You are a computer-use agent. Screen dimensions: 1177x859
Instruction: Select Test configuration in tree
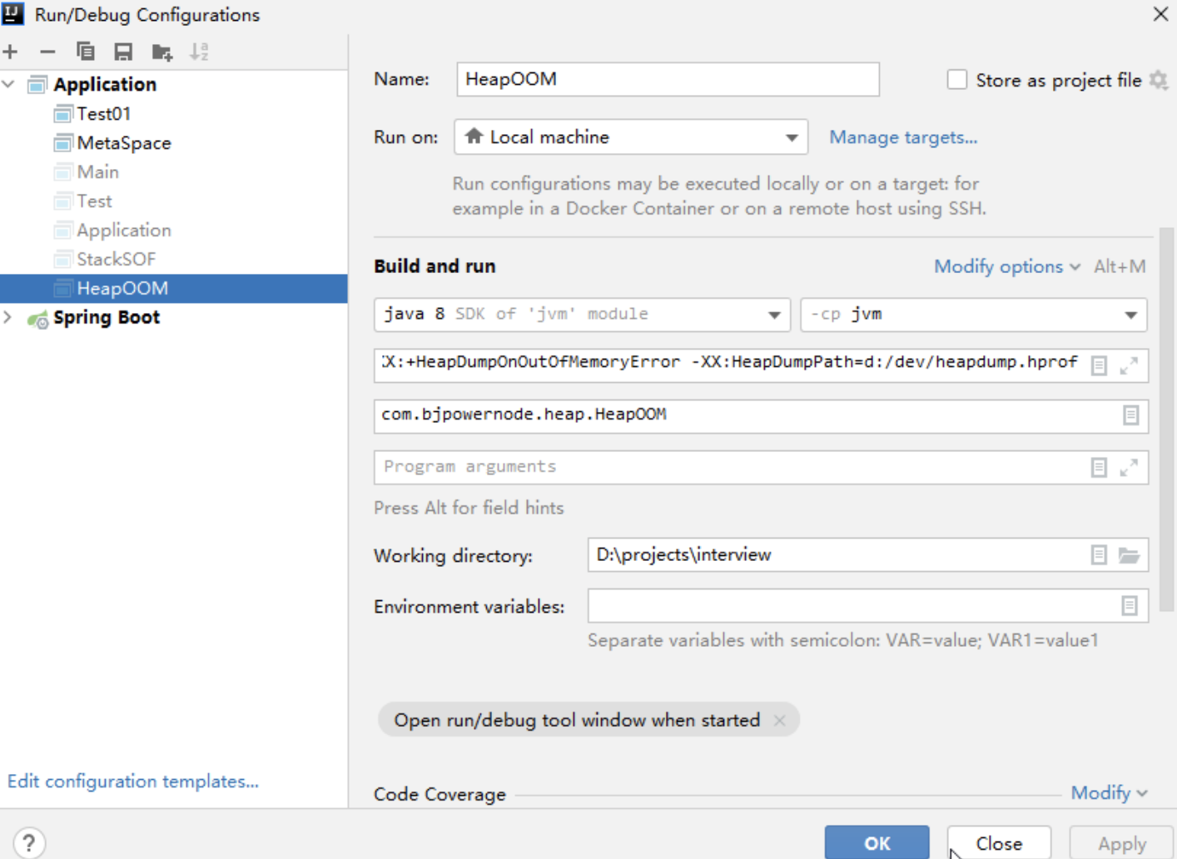(x=94, y=201)
